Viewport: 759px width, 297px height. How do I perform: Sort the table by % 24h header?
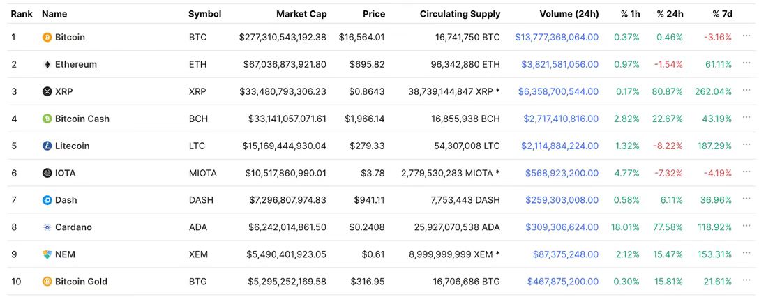point(670,14)
